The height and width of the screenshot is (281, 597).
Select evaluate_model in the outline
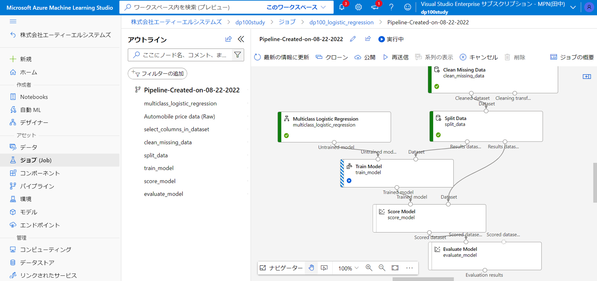pyautogui.click(x=164, y=194)
